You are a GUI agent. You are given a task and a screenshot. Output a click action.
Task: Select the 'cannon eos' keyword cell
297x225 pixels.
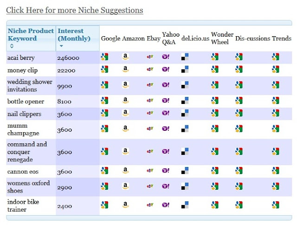point(31,171)
